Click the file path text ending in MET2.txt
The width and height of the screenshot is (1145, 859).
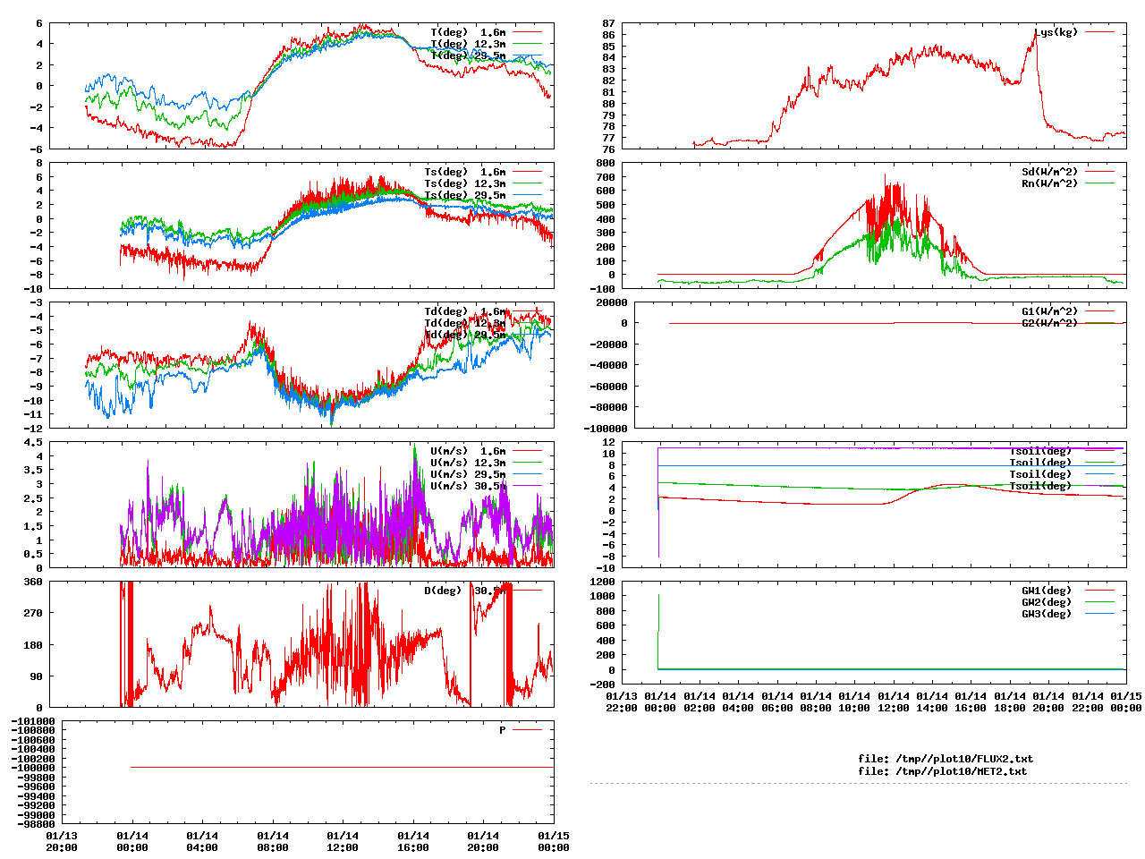[x=943, y=770]
